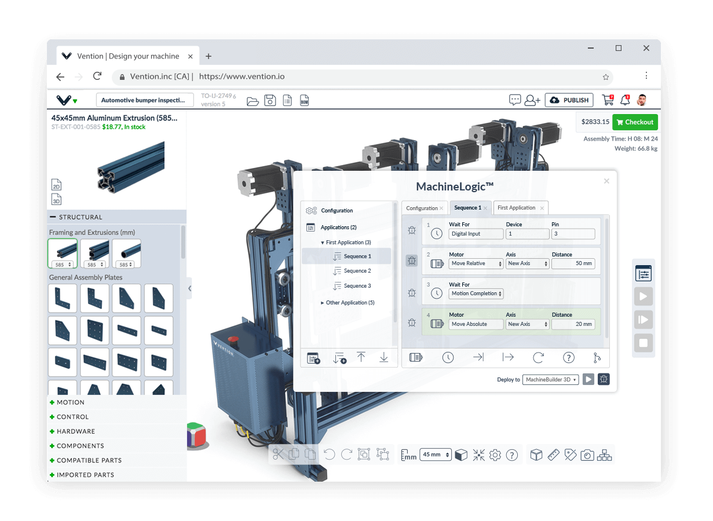
Task: Click the camera screenshot icon
Action: click(587, 455)
